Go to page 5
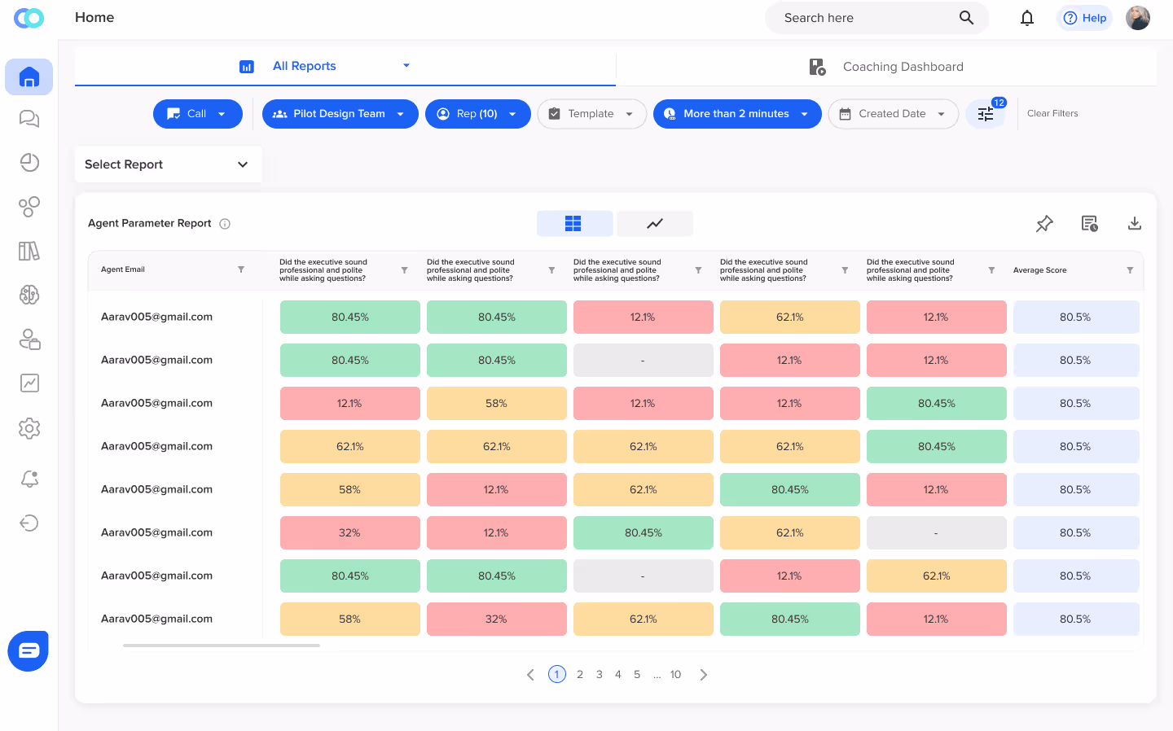The width and height of the screenshot is (1173, 731). 637,675
